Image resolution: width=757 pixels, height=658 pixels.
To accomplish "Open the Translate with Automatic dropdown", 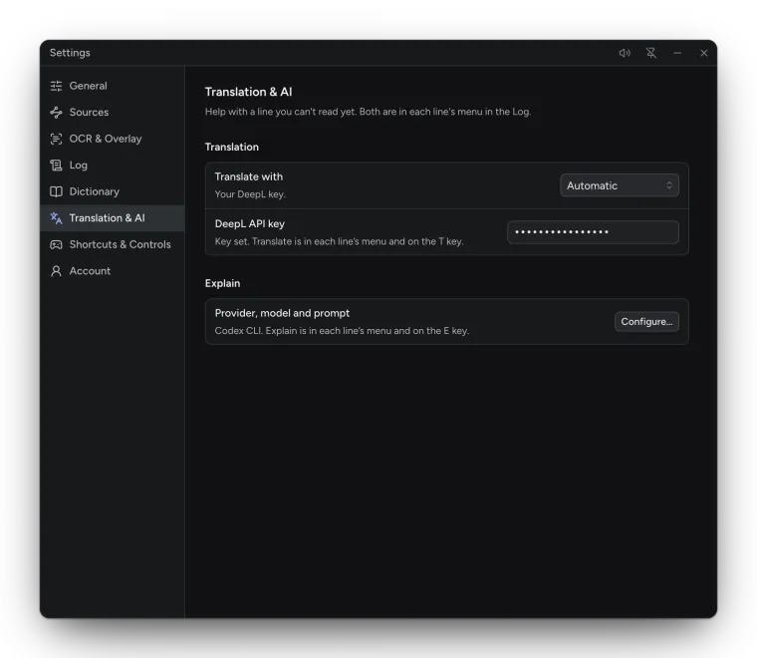I will (x=620, y=185).
